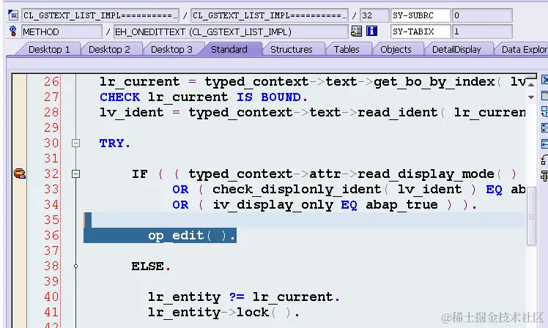Click the Full Screen icon in the editor side strip
Viewport: 548px width, 328px height.
click(x=544, y=128)
